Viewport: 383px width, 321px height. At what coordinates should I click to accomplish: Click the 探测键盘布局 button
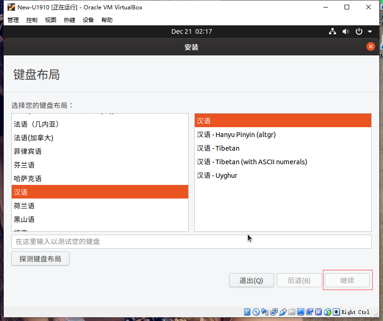(x=40, y=259)
